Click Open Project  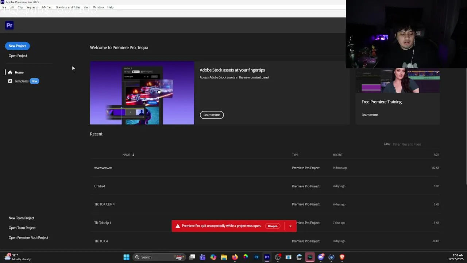click(18, 56)
